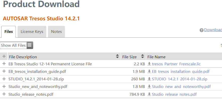Viewport: 222px width, 104px height.
Task: Expand the STUDIO_14.2.1_2014-01-28.zip row
Action: coord(4,79)
